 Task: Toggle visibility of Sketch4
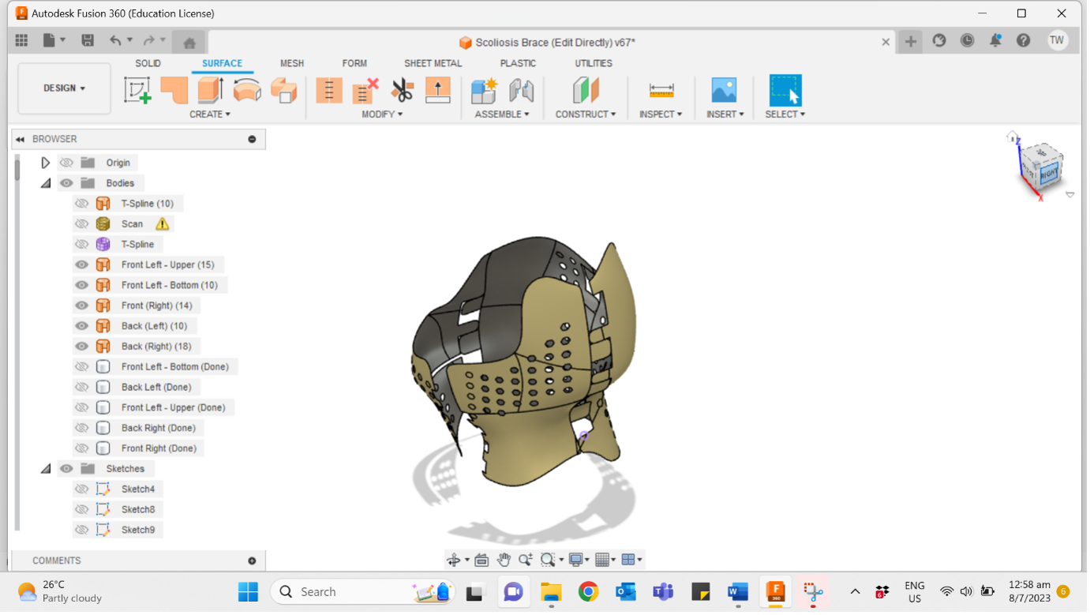pyautogui.click(x=81, y=489)
